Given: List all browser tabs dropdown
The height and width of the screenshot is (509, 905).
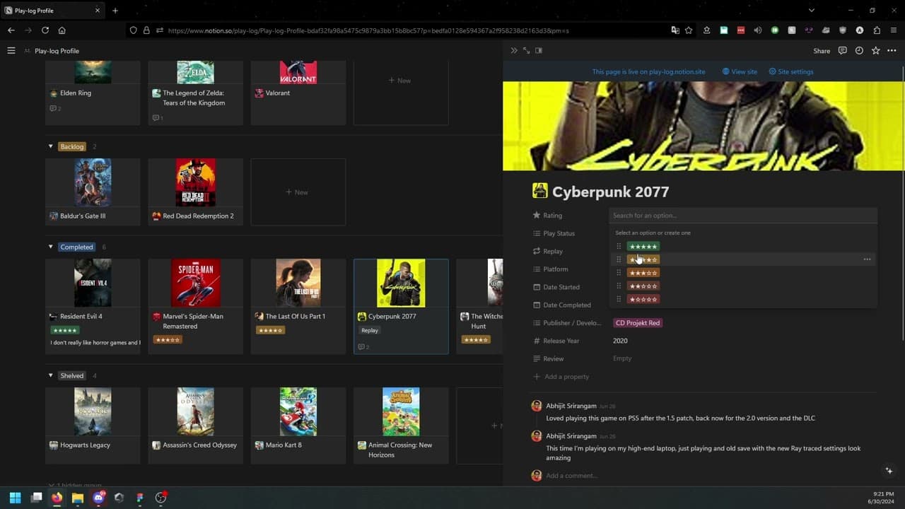Looking at the screenshot, I should pos(811,11).
